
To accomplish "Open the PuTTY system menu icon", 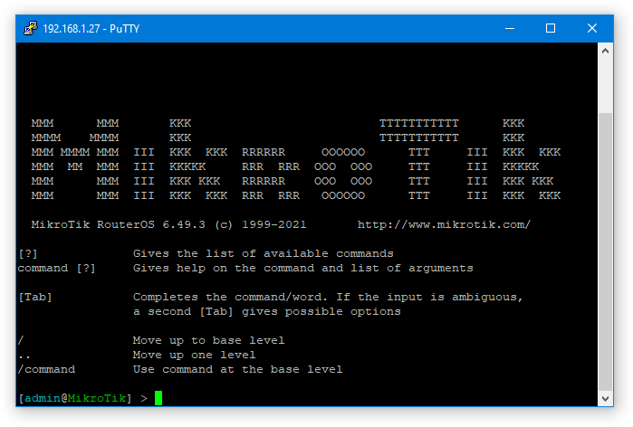I will [30, 28].
